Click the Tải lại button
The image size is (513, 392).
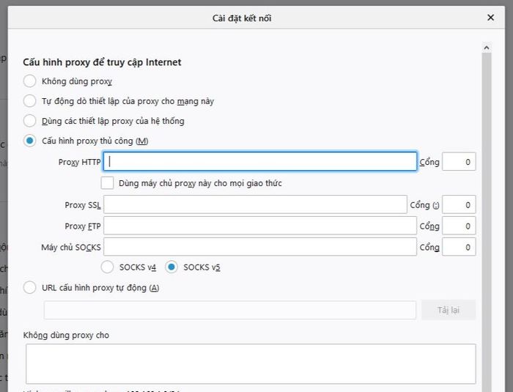(449, 310)
